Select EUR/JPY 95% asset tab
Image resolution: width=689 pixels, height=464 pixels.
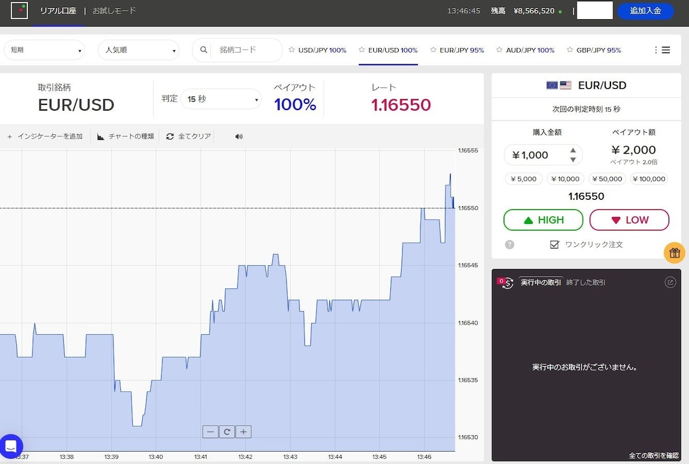coord(462,50)
